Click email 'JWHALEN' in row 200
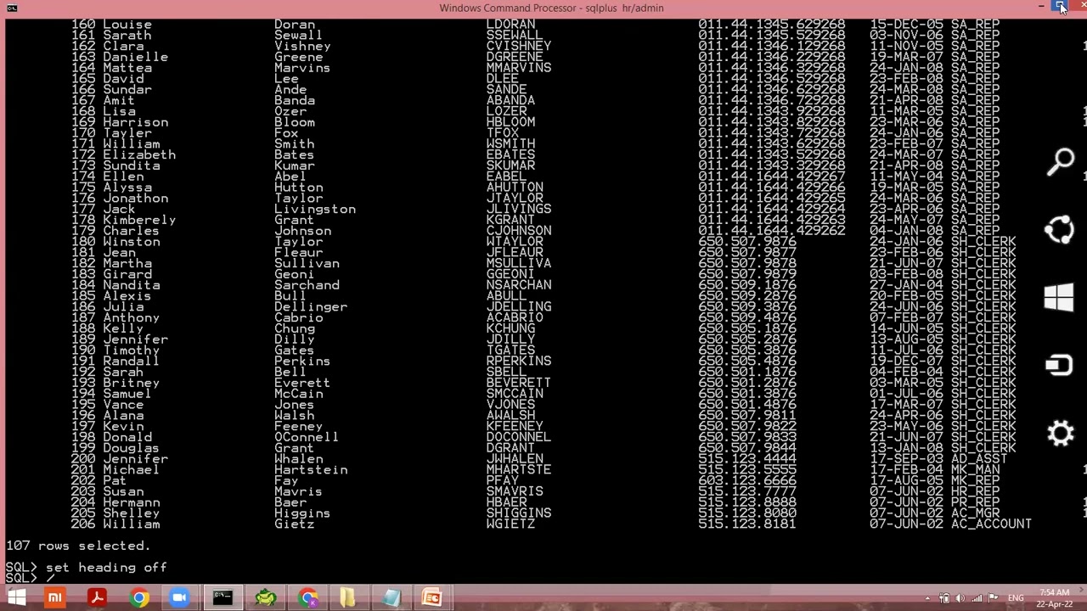The height and width of the screenshot is (611, 1087). pyautogui.click(x=515, y=459)
